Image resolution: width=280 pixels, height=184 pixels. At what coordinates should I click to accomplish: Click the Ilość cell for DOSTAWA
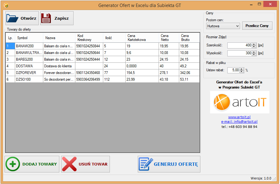pyautogui.click(x=114, y=66)
